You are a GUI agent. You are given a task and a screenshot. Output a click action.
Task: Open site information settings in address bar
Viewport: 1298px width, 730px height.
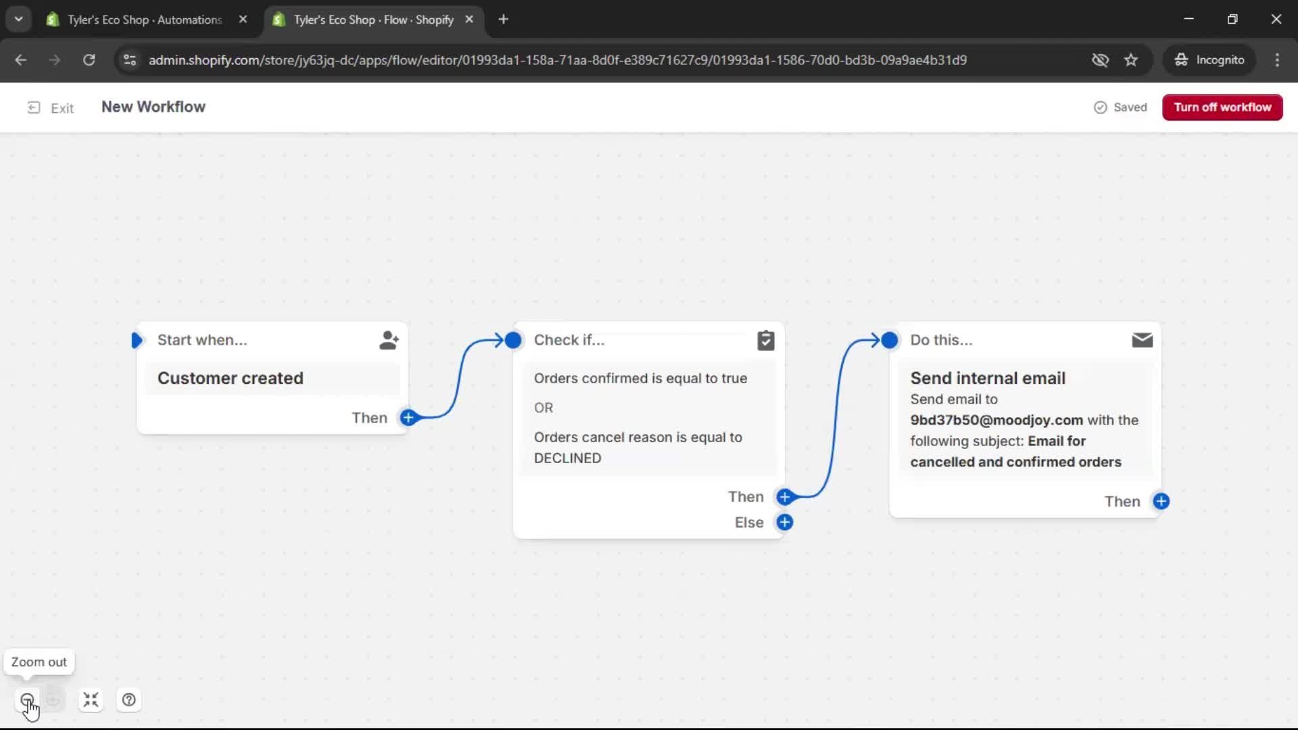tap(129, 59)
